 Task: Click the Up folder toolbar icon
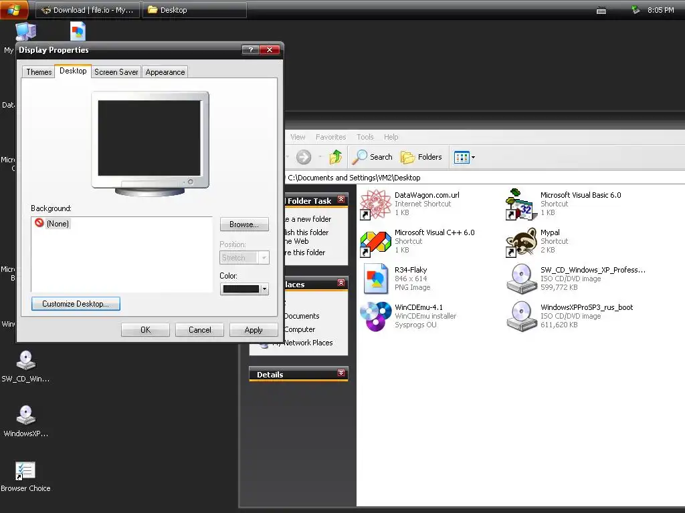tap(336, 157)
